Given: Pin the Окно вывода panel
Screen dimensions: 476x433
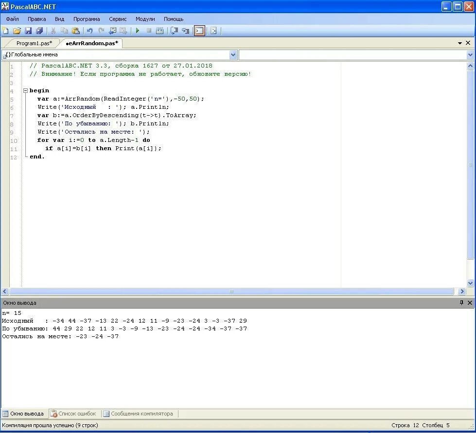Looking at the screenshot, I should coord(462,303).
